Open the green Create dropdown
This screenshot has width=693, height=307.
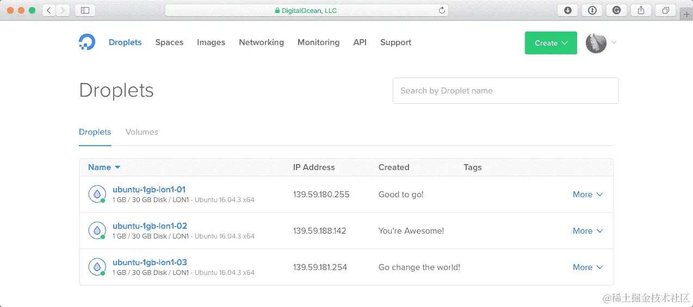pyautogui.click(x=551, y=43)
